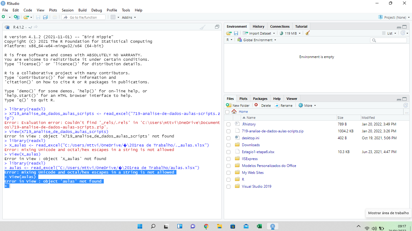The image size is (412, 231).
Task: Click the Windows Start button
Action: [140, 226]
